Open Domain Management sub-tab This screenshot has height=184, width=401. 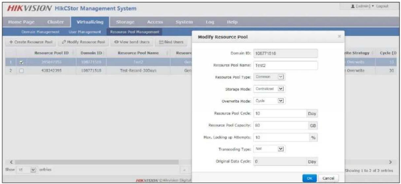pos(40,32)
